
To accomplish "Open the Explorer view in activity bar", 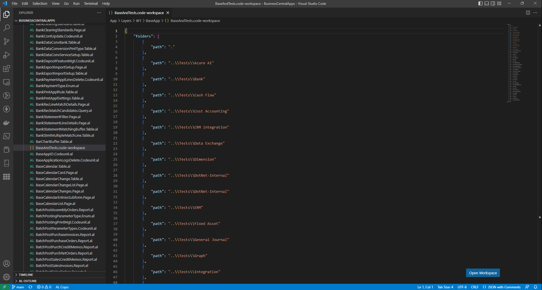I will pos(6,14).
